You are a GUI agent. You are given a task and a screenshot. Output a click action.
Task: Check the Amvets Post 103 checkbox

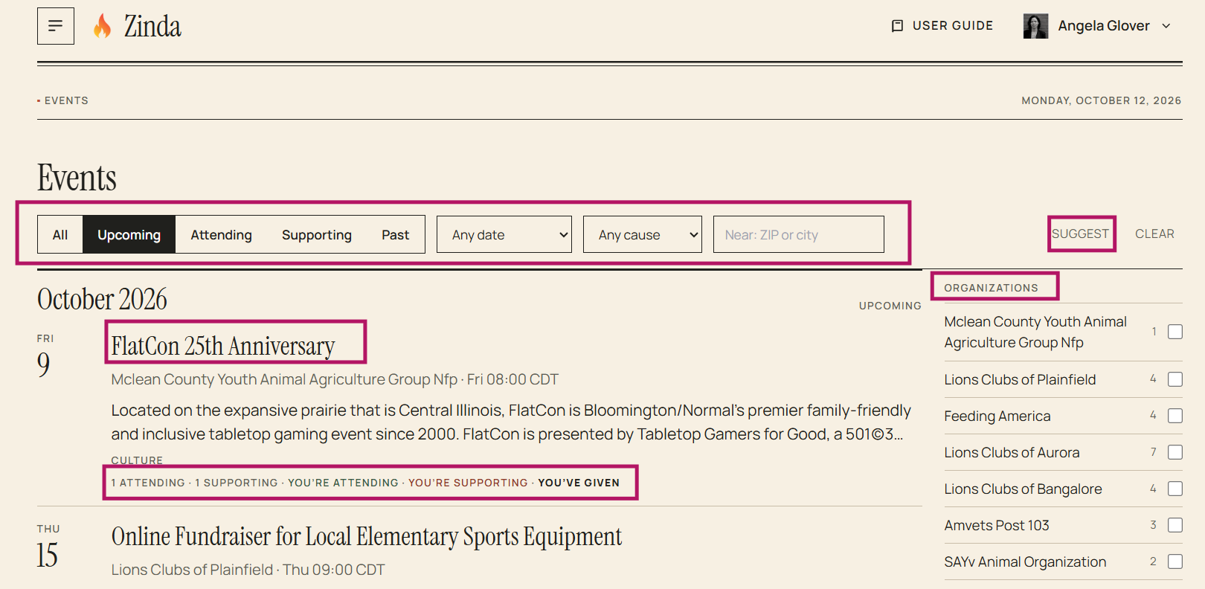pos(1175,525)
